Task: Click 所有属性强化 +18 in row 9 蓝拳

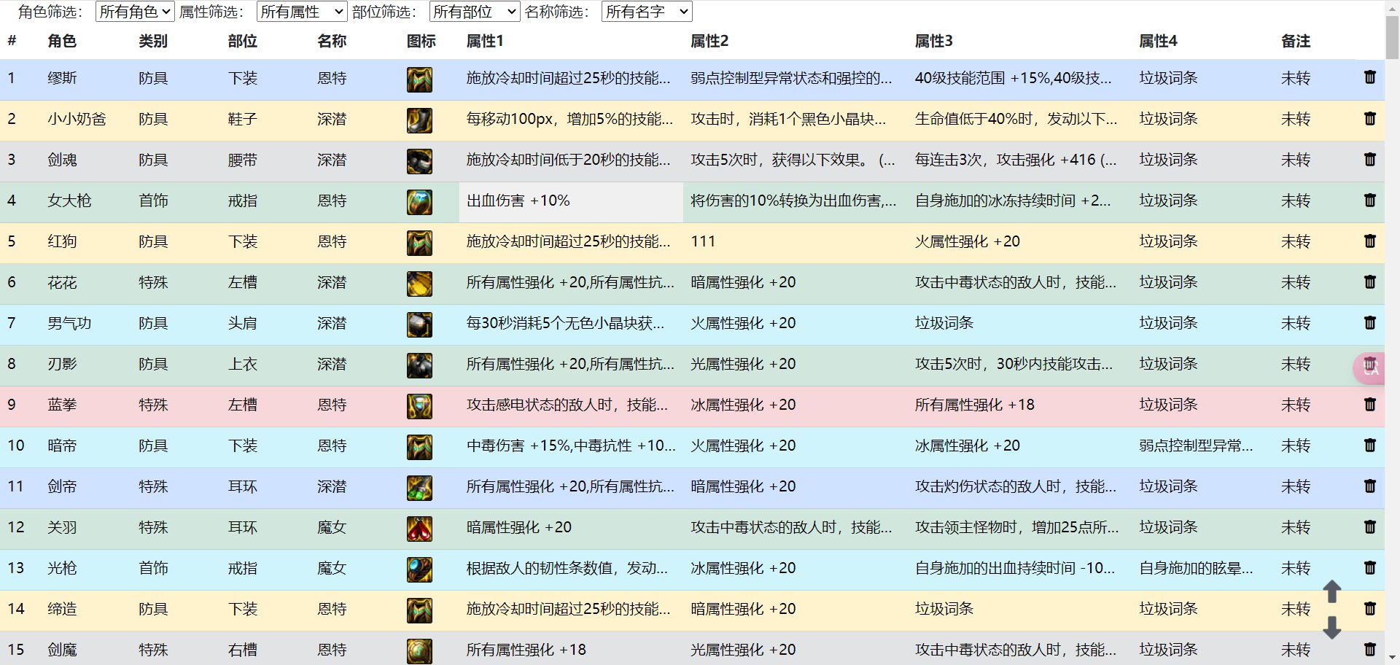Action: coord(1019,406)
